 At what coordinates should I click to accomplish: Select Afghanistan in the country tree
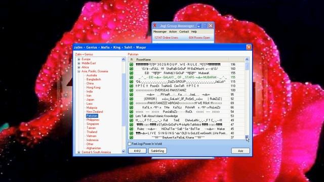coord(94,148)
